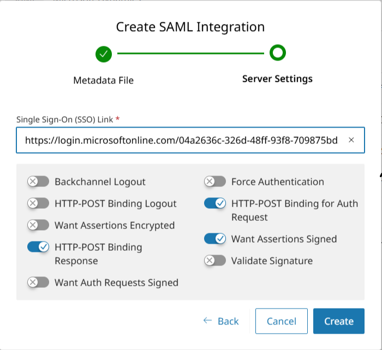Clear the SSO link field with X icon

[351, 140]
